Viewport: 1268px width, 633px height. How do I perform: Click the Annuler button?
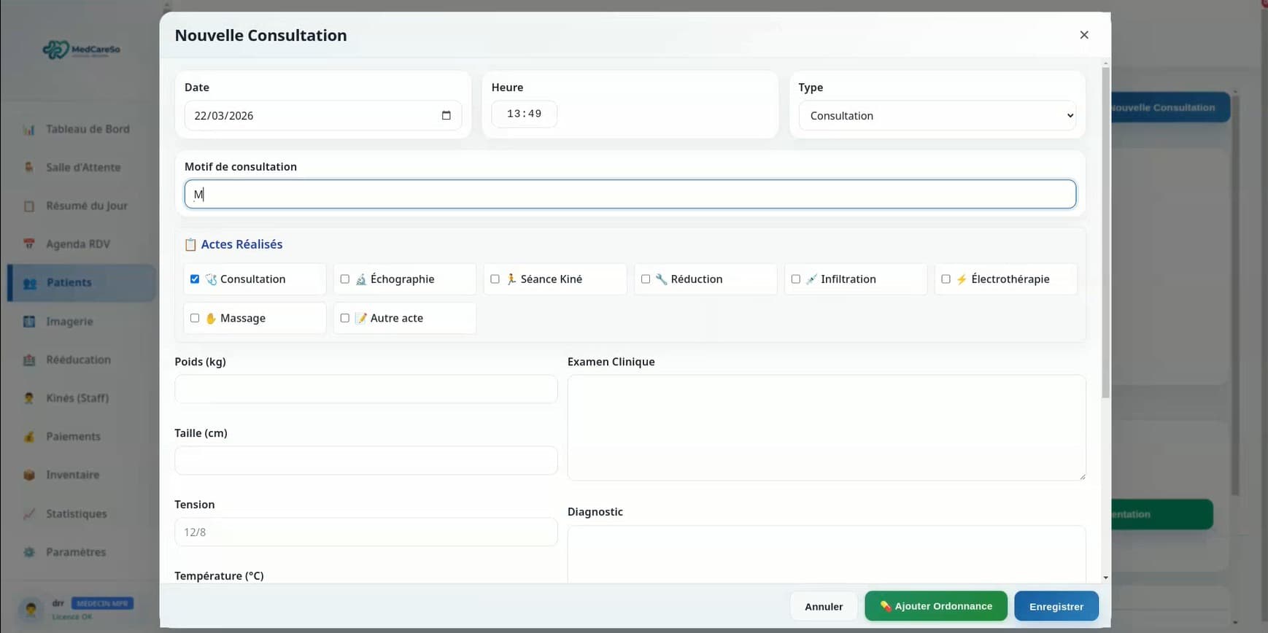[824, 606]
